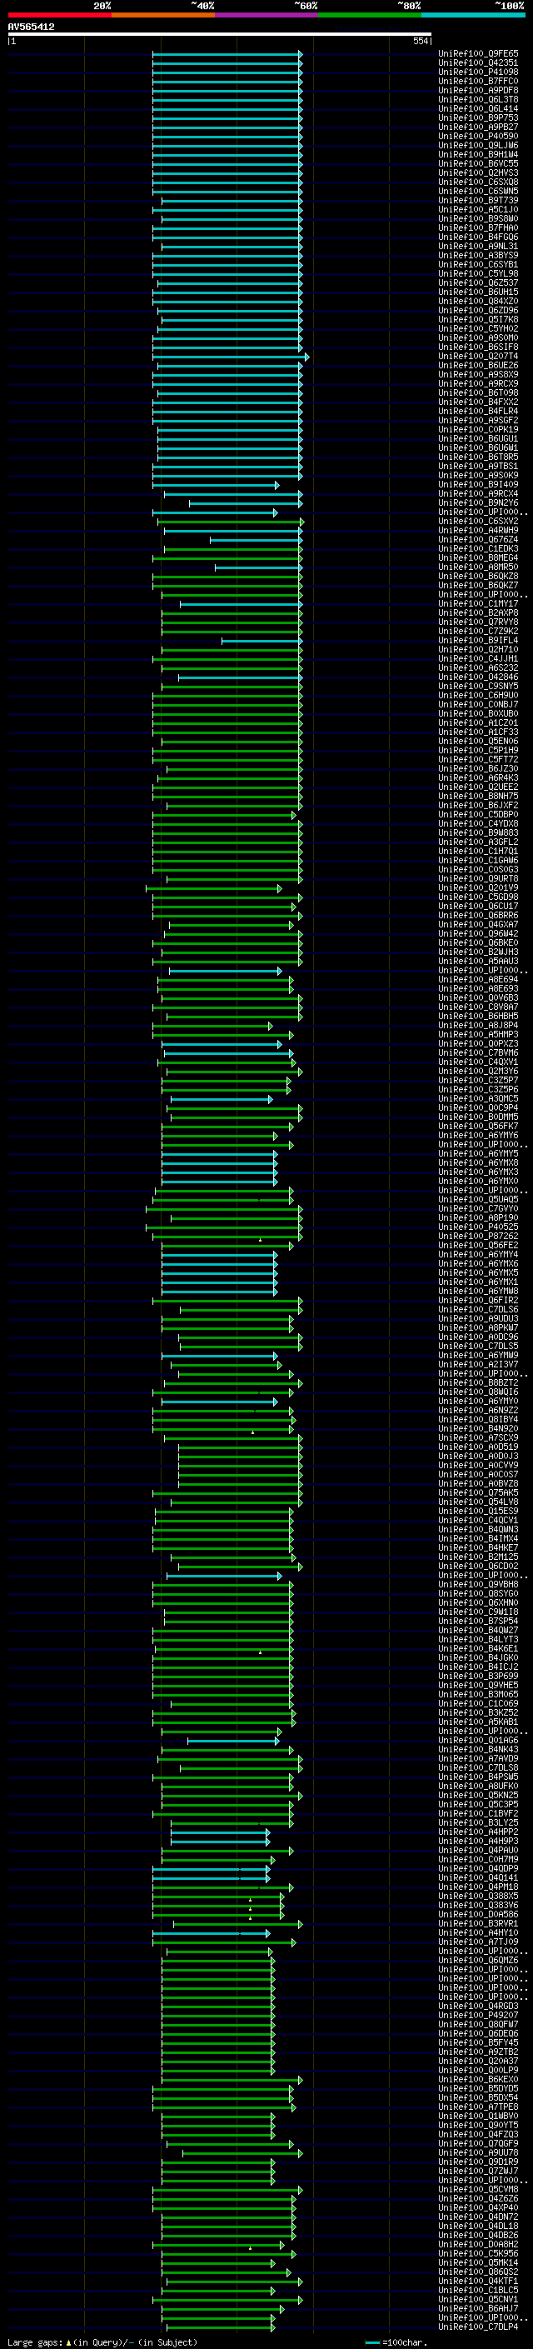Select label UniRef100_C7BVM6
533x2349 pixels.
[477, 1052]
